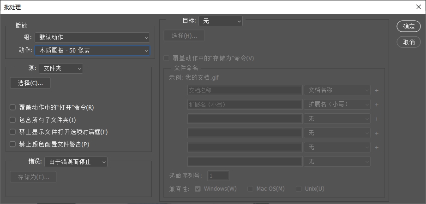Open the 文档名称 naming dropdown
Image resolution: width=426 pixels, height=204 pixels.
337,90
